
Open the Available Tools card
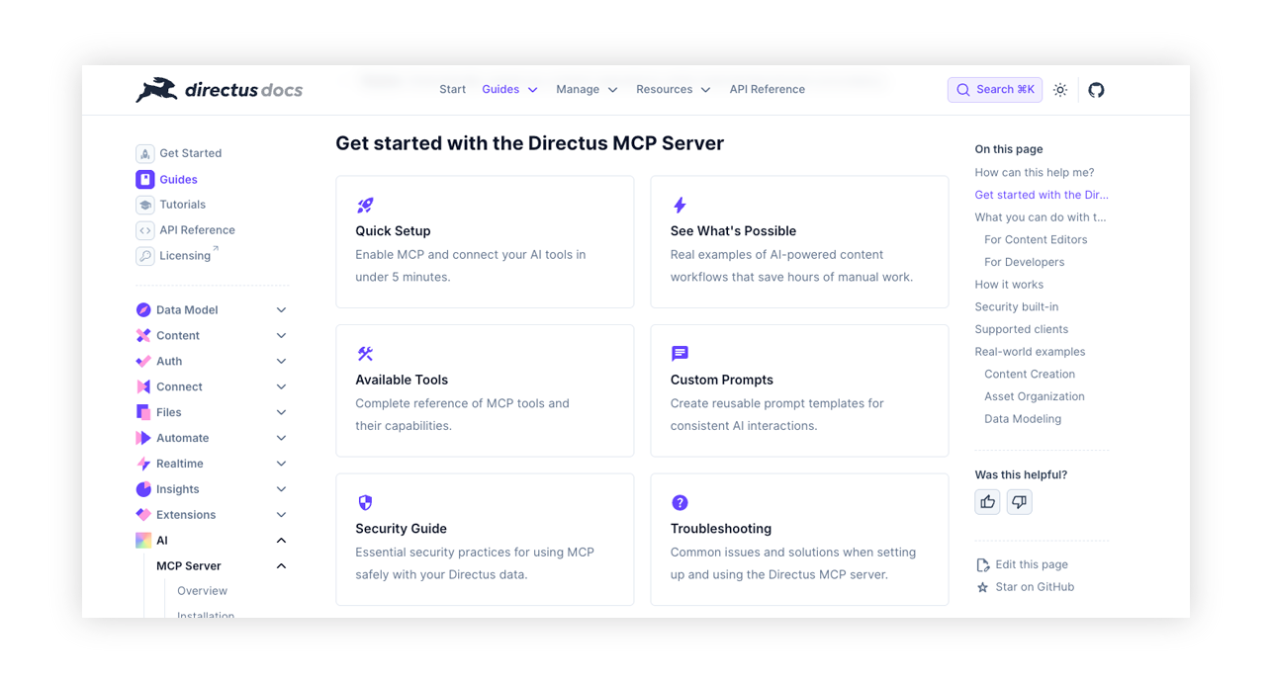coord(485,390)
